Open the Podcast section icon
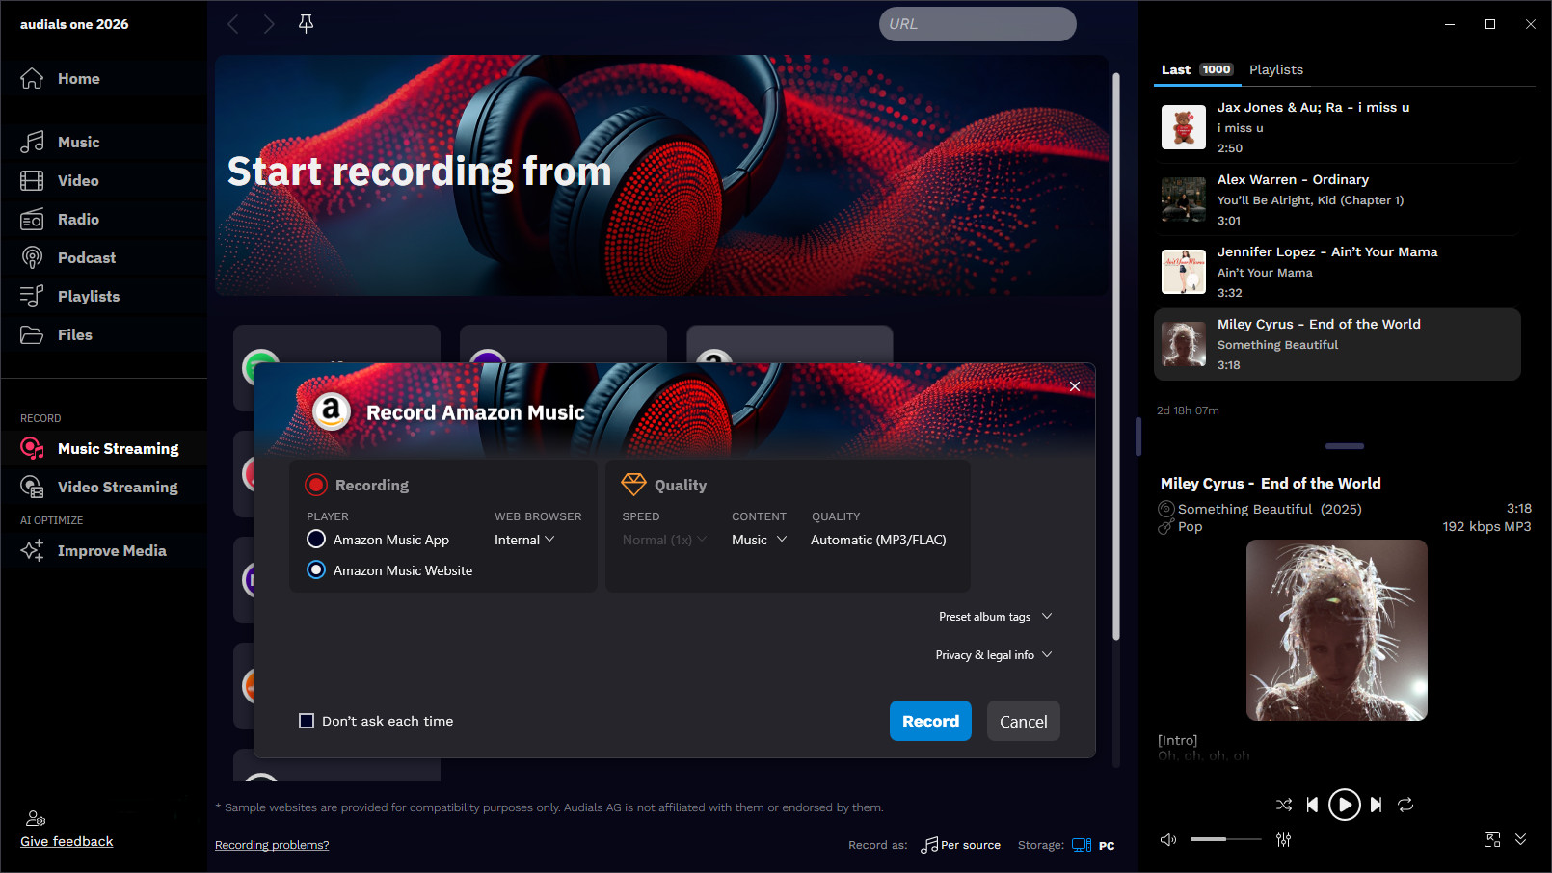Viewport: 1552px width, 873px height. (x=32, y=257)
